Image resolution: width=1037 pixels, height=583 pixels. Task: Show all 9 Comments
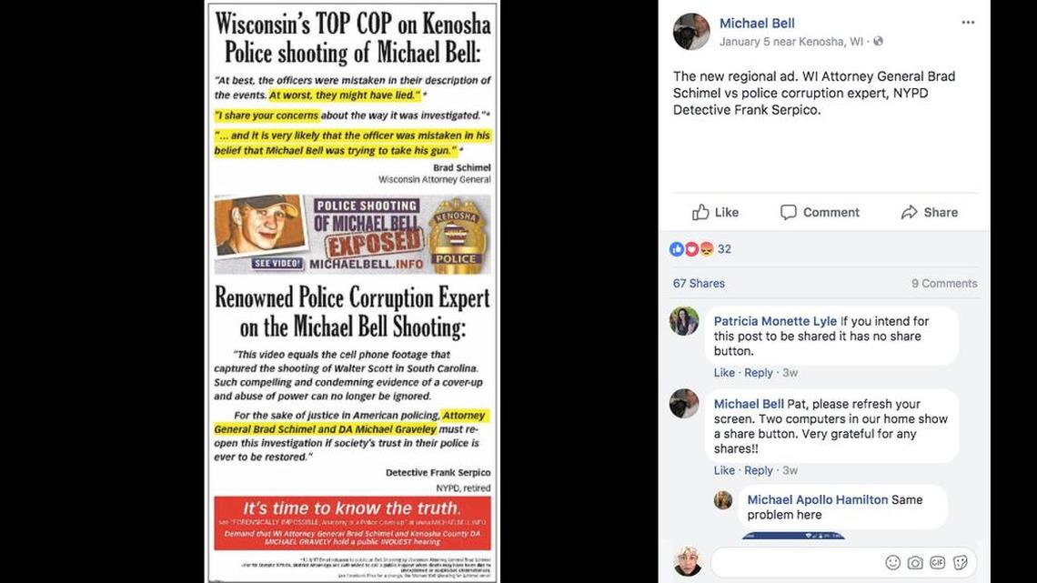[943, 283]
